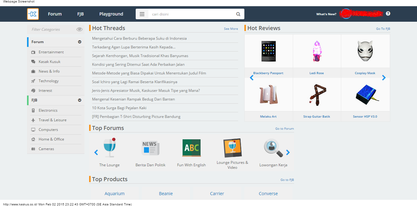Click the search magnifier icon
This screenshot has width=417, height=206.
pyautogui.click(x=238, y=14)
